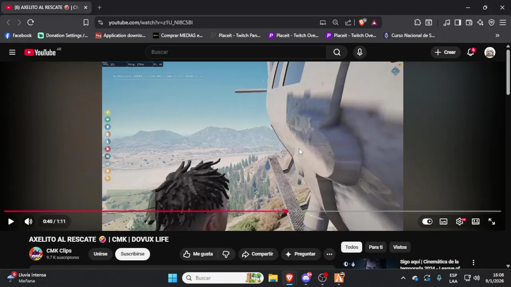Click the install app icon in address bar
511x287 pixels.
323,23
